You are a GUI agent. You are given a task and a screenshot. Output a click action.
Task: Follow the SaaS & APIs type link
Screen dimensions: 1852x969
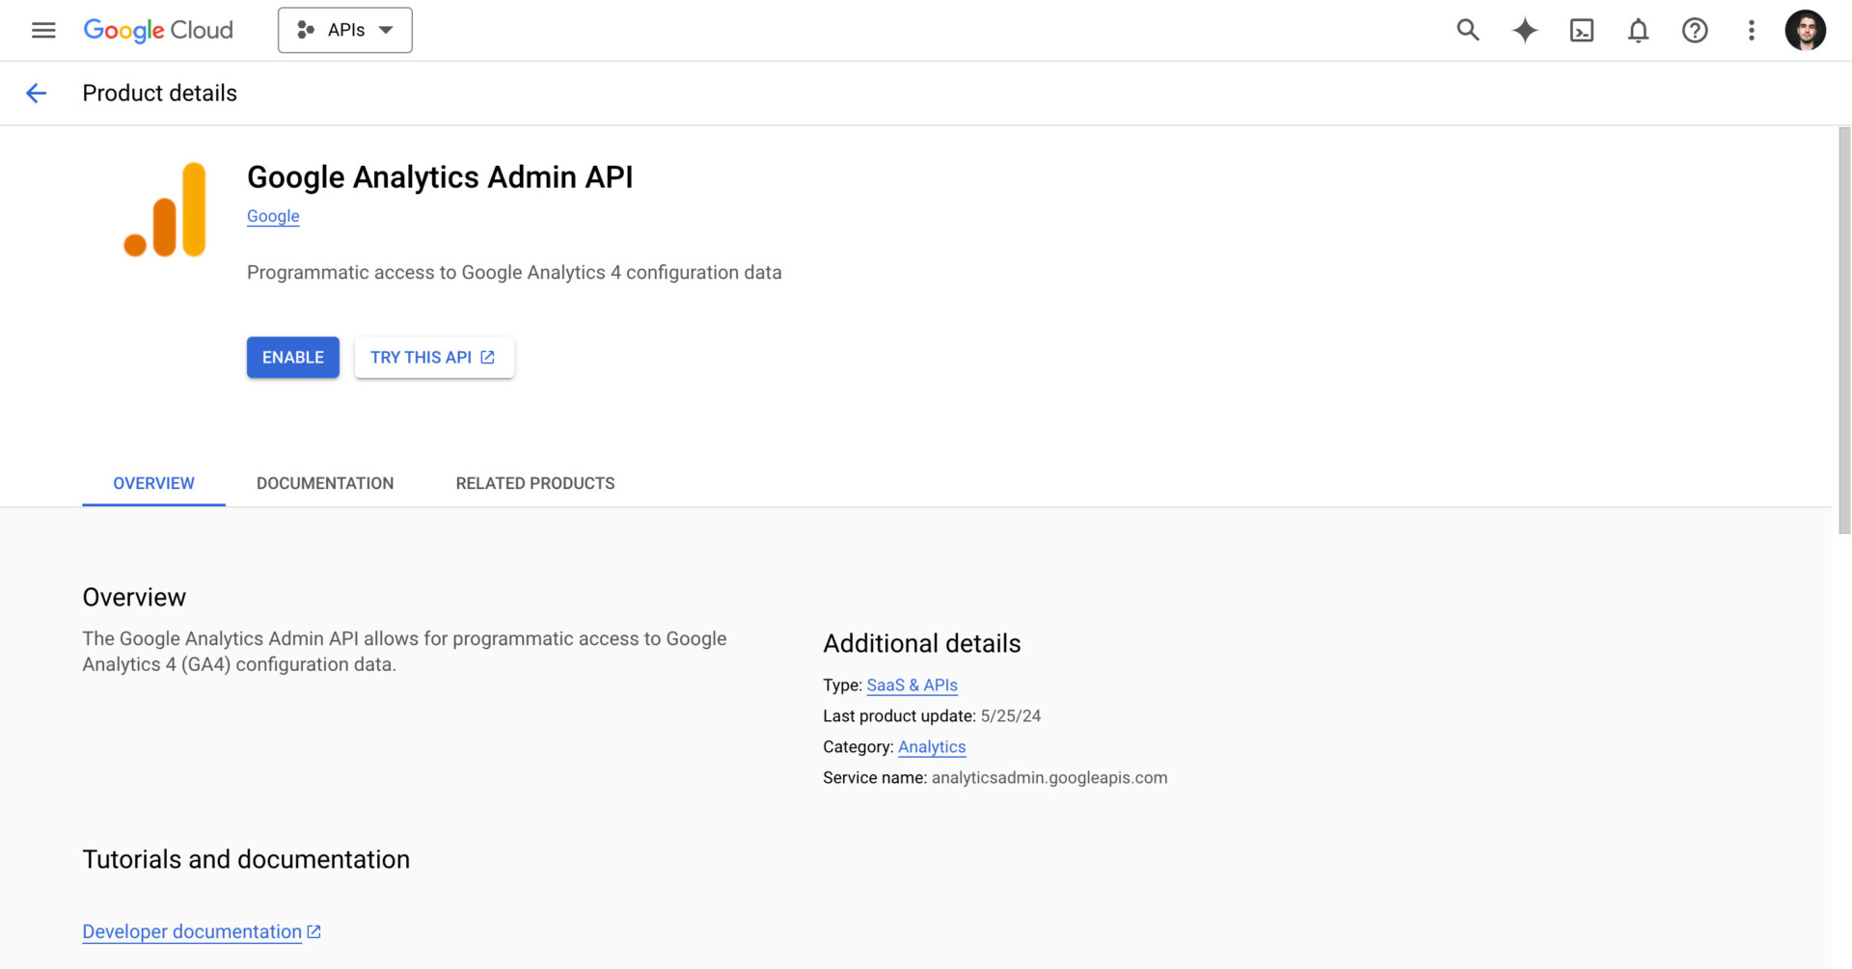(912, 685)
